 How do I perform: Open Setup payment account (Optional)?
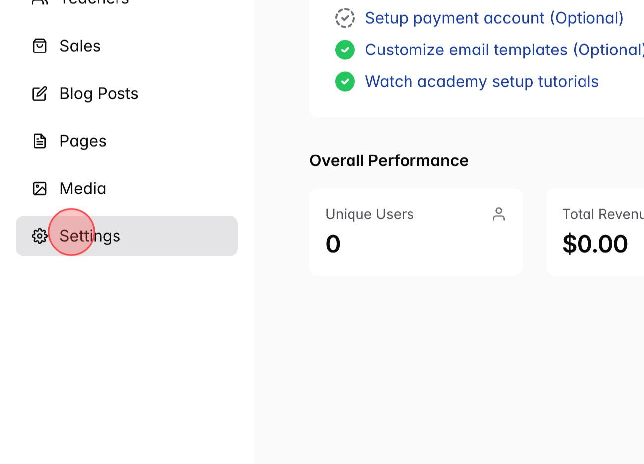point(494,18)
